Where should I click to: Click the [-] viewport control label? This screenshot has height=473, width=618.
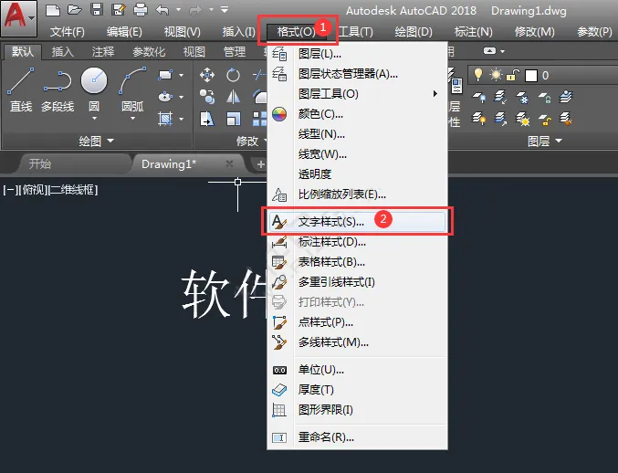[x=10, y=190]
